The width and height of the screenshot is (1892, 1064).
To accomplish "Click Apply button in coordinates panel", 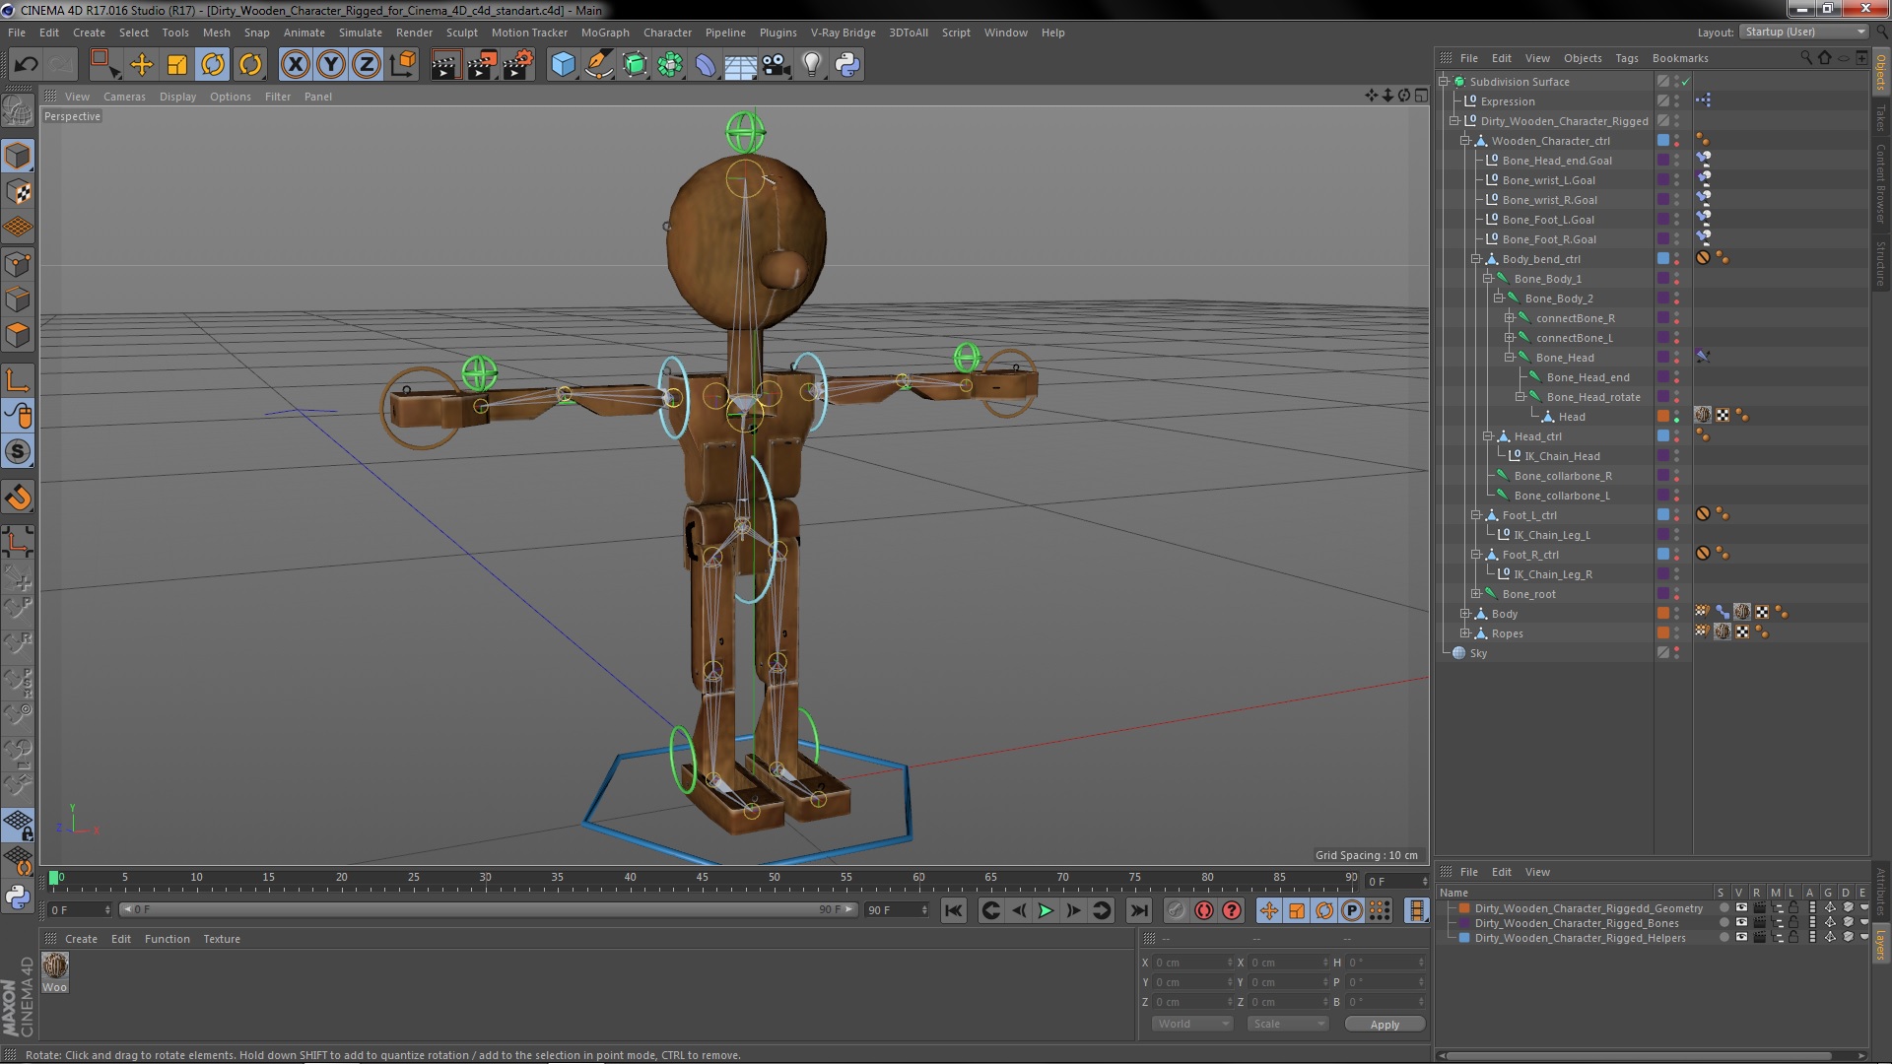I will (x=1383, y=1025).
